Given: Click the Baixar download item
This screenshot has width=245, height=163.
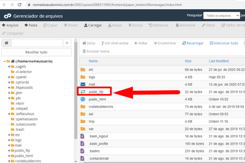Looking at the screenshot, I should 115,25.
